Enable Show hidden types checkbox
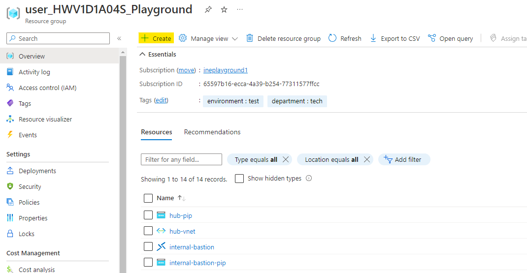527x273 pixels. [239, 179]
